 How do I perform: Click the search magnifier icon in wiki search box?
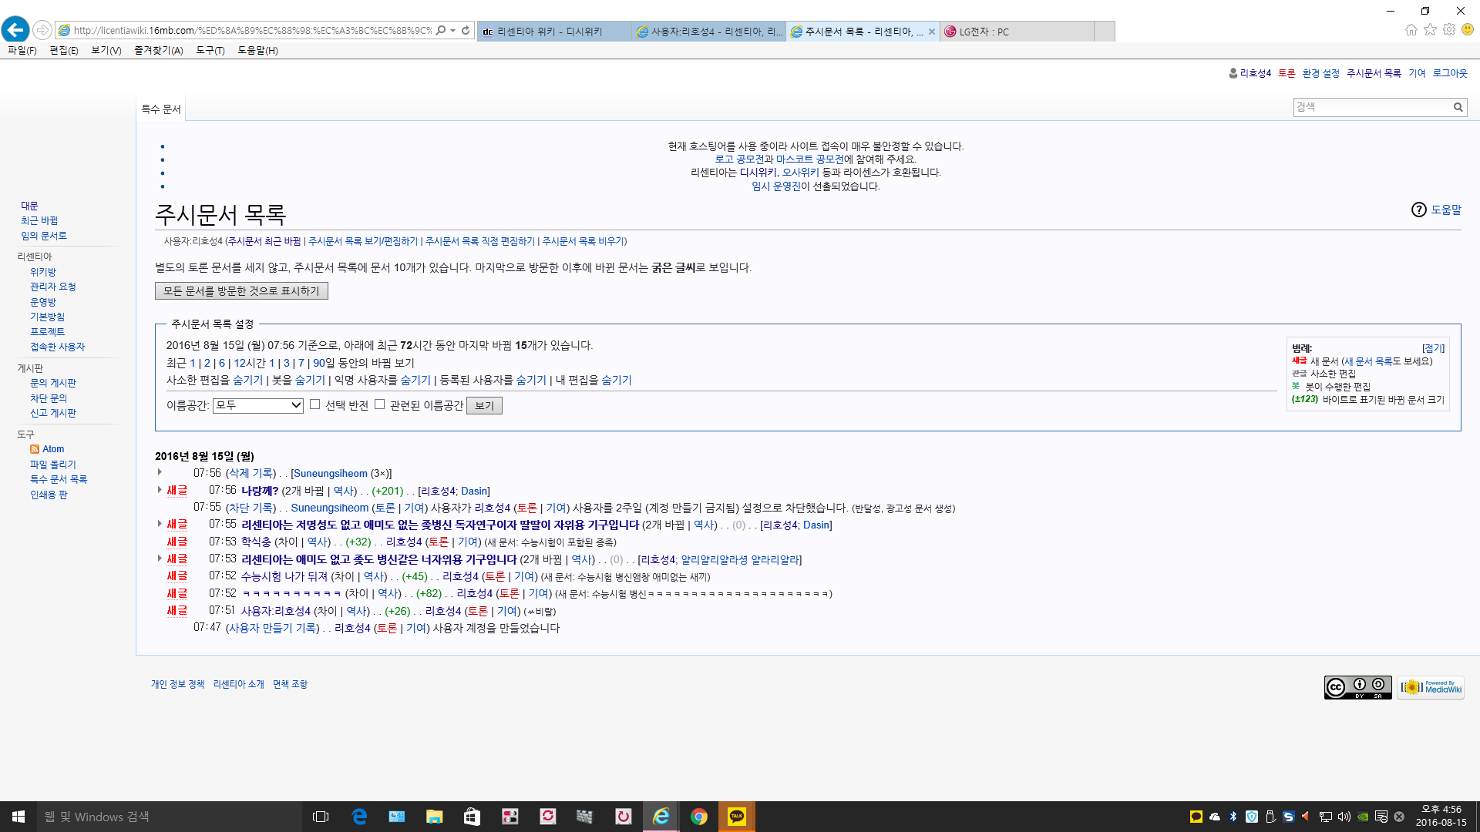(1458, 107)
